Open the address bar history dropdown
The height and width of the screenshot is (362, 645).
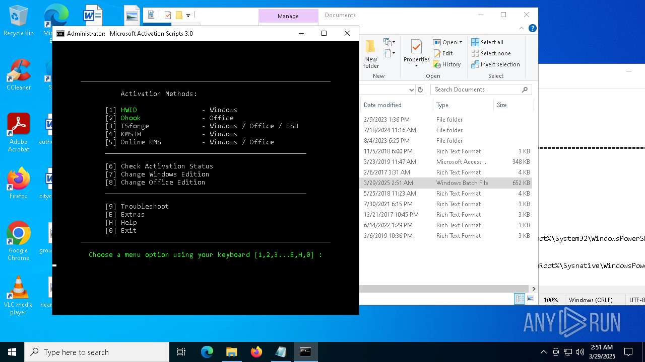coord(411,89)
